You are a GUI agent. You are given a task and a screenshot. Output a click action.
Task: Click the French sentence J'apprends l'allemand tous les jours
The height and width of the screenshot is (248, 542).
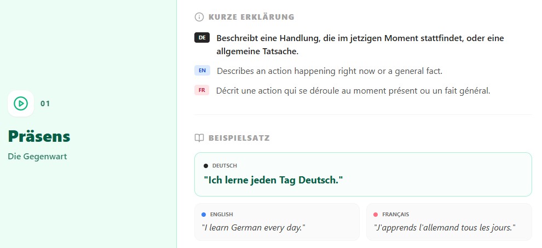pos(445,227)
